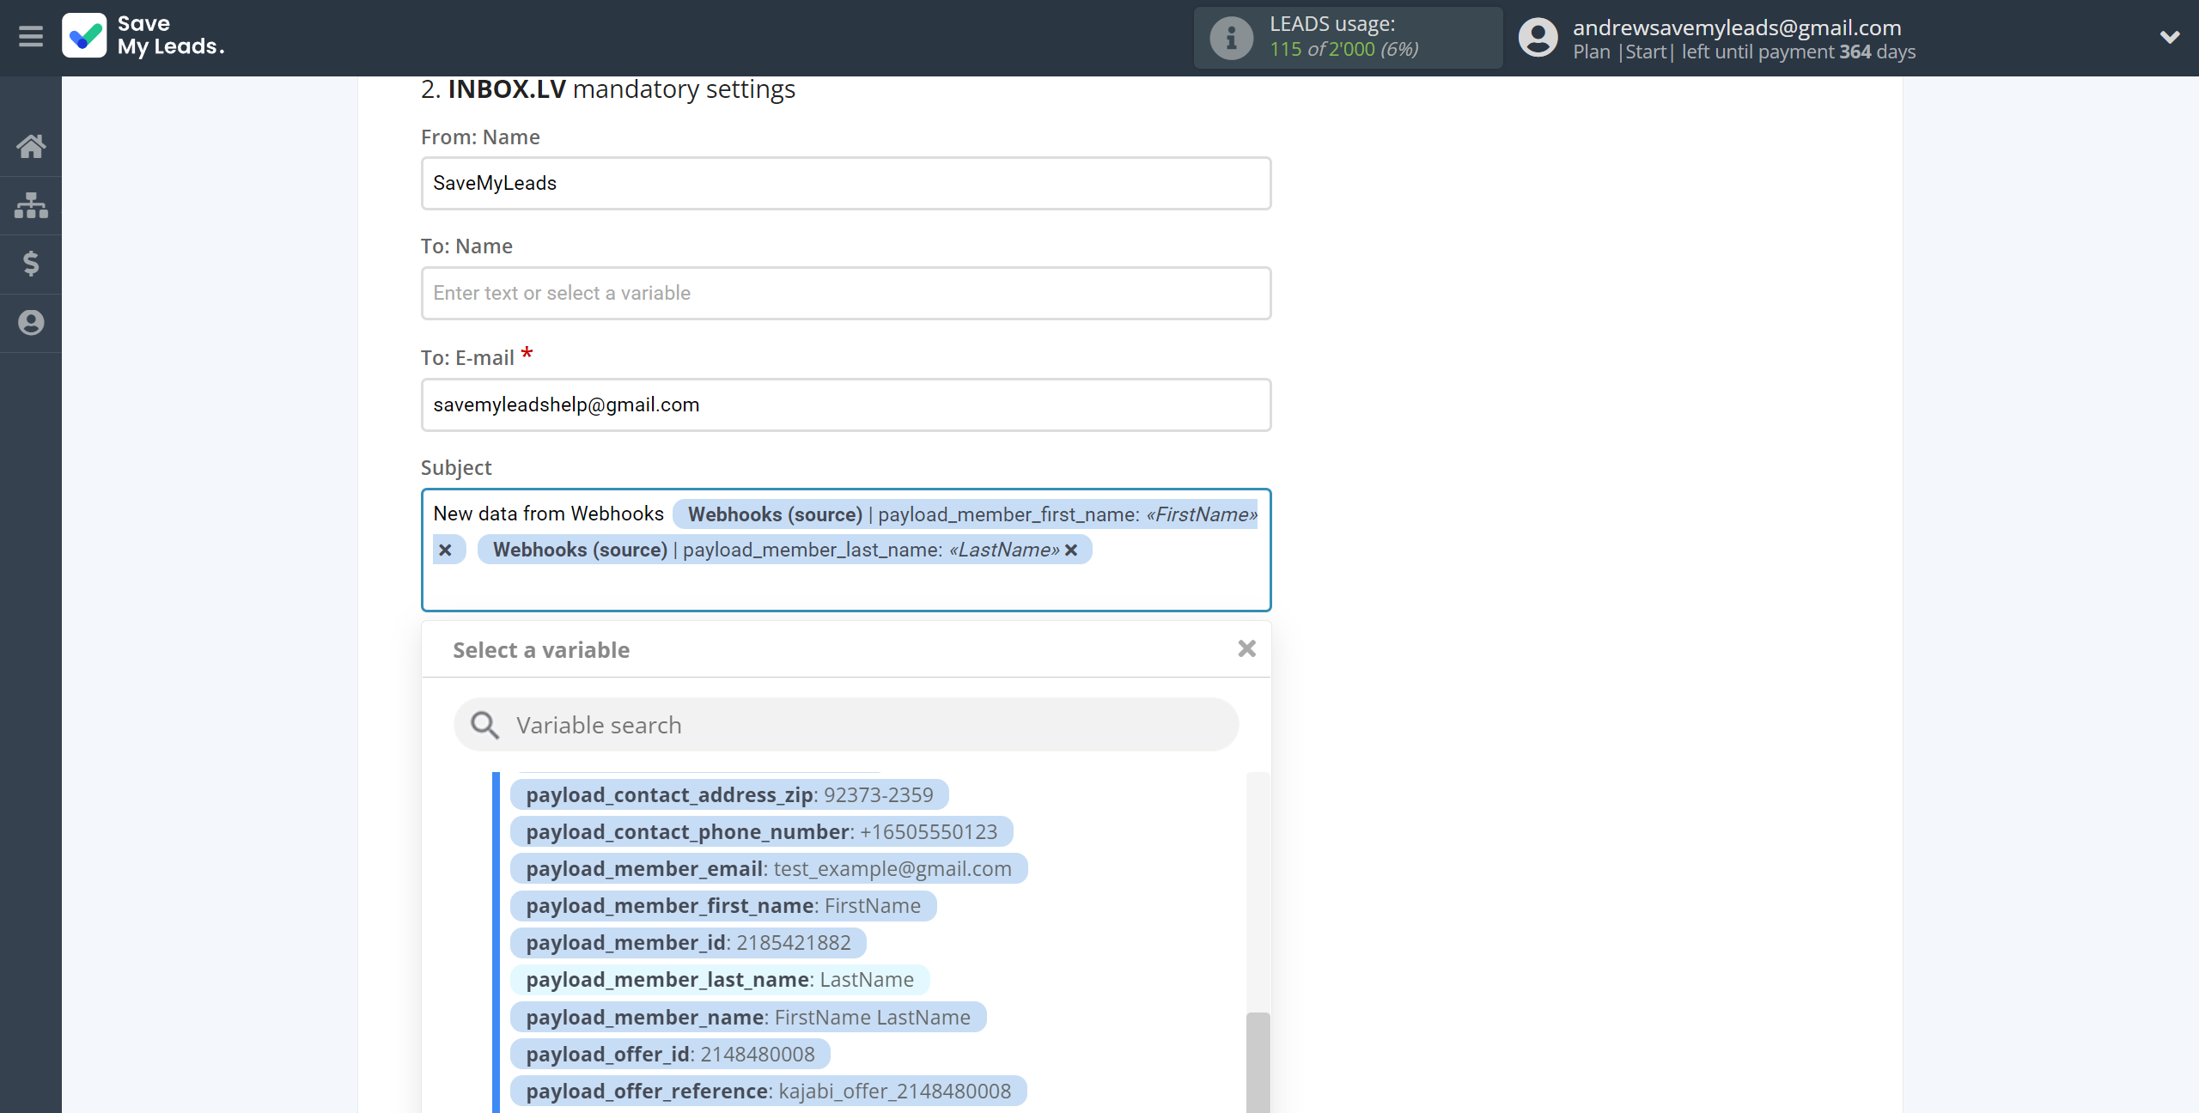The height and width of the screenshot is (1113, 2199).
Task: Open the Home sidebar icon
Action: click(x=31, y=146)
